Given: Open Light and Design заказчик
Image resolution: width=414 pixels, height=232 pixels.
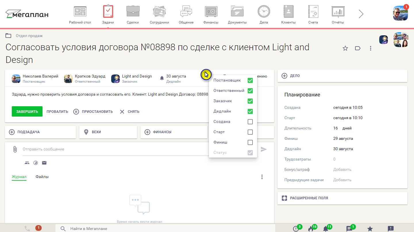Looking at the screenshot, I should [132, 79].
